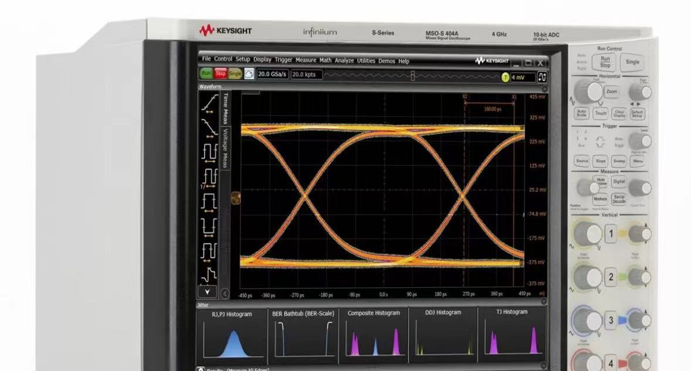
Task: Select the frequency (1/period) measurement icon
Action: (x=209, y=178)
